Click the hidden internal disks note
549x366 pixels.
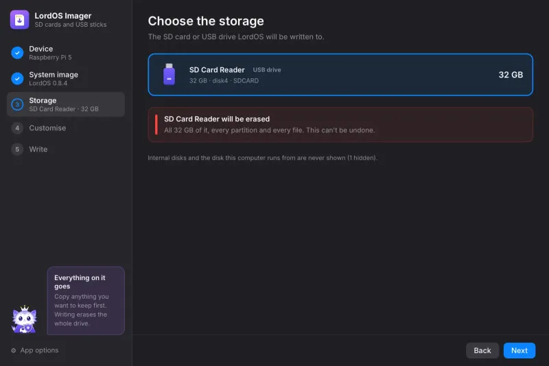point(262,158)
